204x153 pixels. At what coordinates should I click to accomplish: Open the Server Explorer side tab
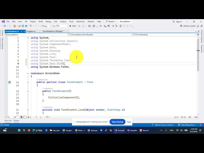click(x=2, y=43)
